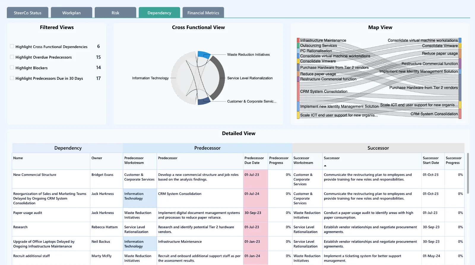Open the SteerCo Status tab
This screenshot has width=475, height=265.
pos(28,13)
